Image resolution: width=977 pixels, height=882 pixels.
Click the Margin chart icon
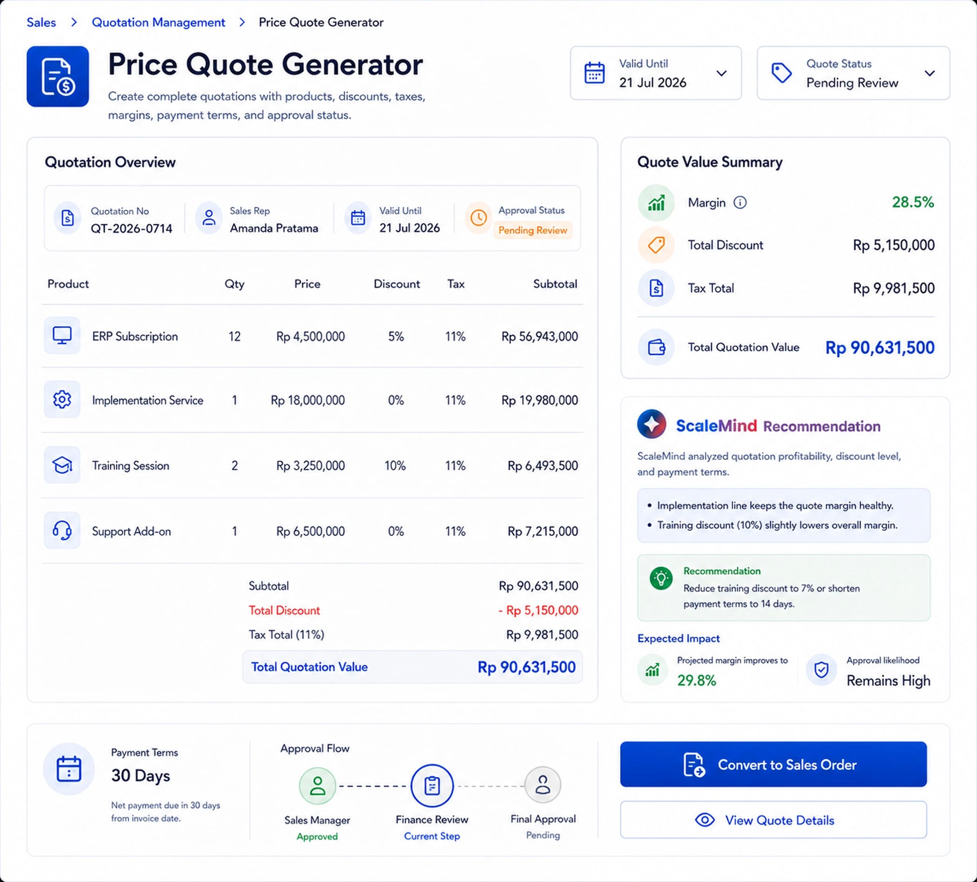(x=656, y=202)
